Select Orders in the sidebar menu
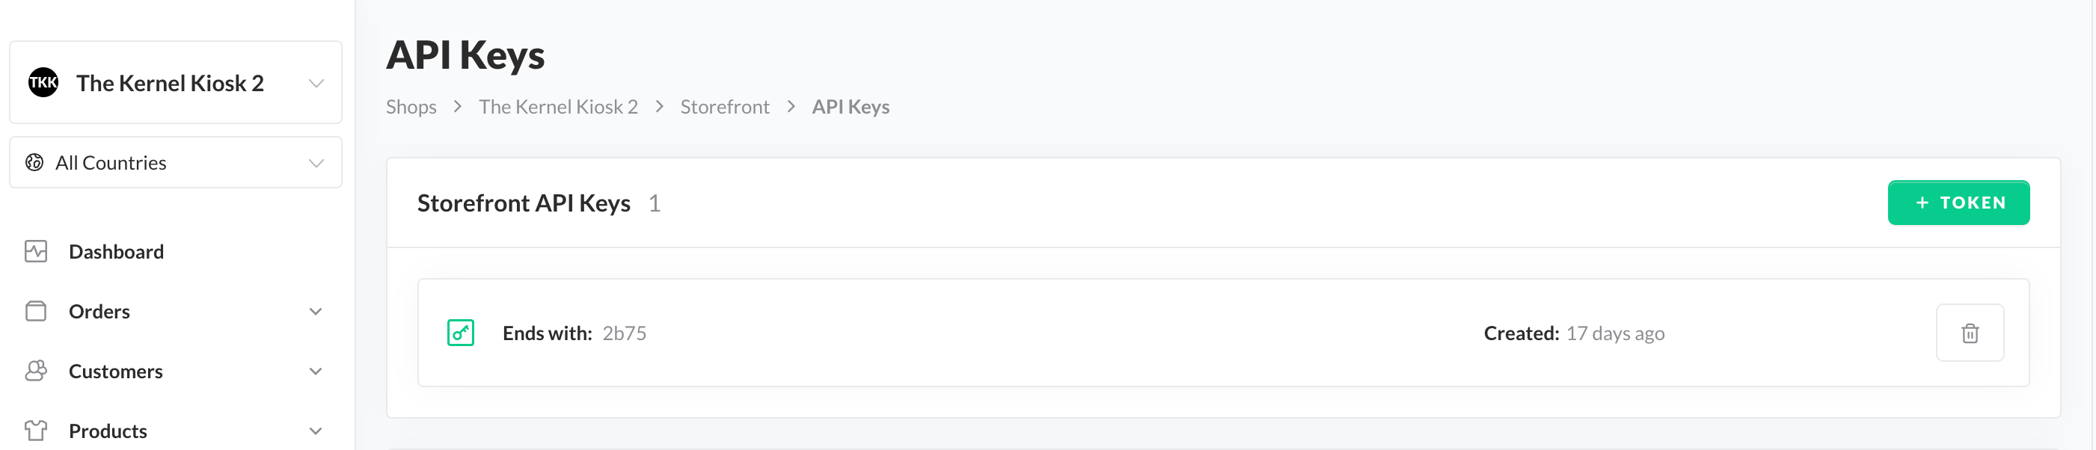The image size is (2096, 450). point(99,312)
